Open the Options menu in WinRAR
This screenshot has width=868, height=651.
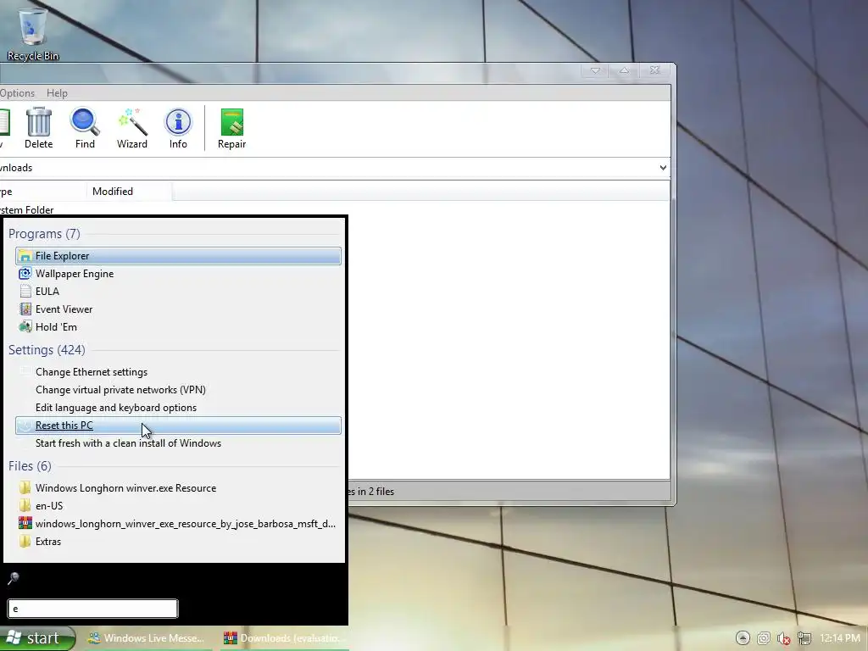click(17, 93)
